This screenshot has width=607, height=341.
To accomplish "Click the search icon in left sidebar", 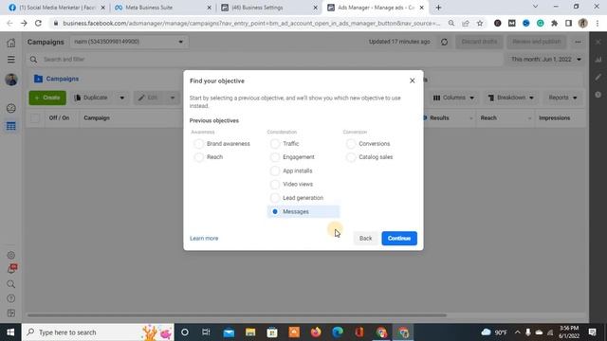I will (11, 284).
